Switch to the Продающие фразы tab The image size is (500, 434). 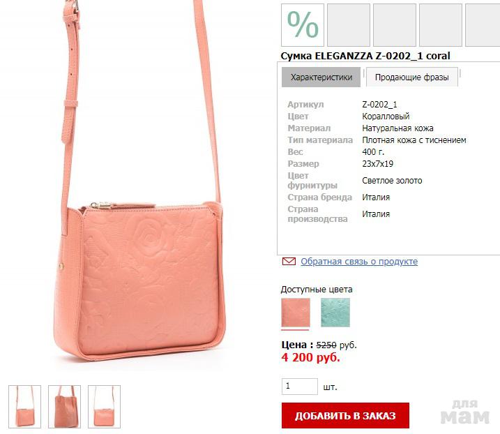coord(411,77)
